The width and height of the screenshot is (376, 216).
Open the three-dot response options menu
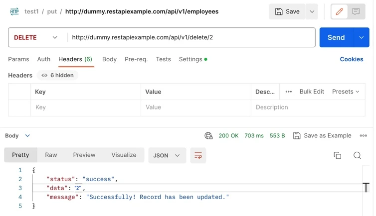coord(363,135)
